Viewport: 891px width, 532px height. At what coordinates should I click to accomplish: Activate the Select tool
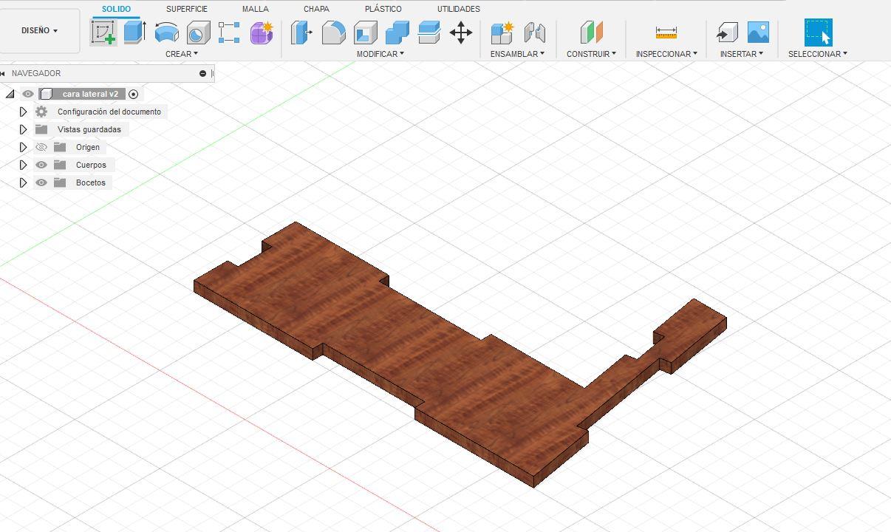tap(818, 33)
